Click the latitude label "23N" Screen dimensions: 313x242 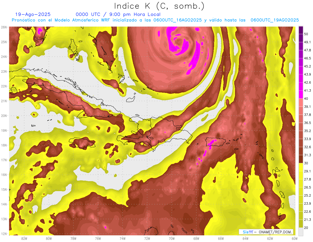4,71
